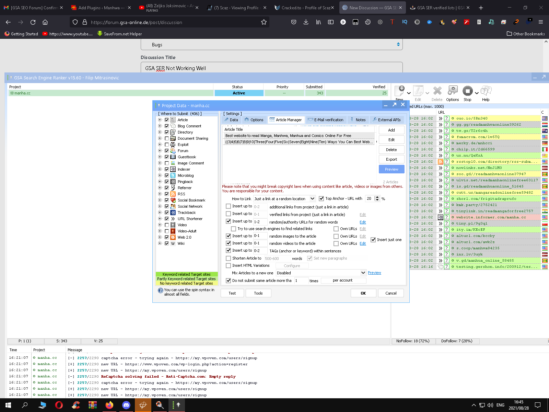Open the Firefox hamburger menu
Image resolution: width=549 pixels, height=412 pixels.
click(541, 22)
